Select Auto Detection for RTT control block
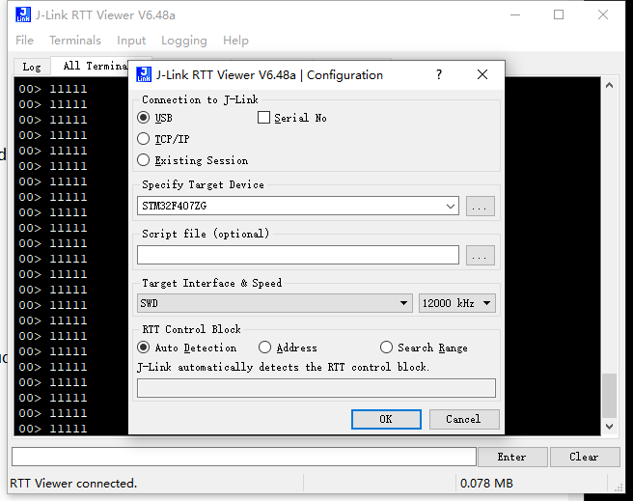The width and height of the screenshot is (633, 501). coord(187,348)
